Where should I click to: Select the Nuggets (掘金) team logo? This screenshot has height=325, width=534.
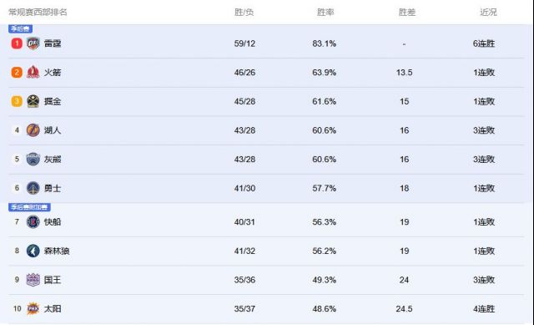coord(33,101)
